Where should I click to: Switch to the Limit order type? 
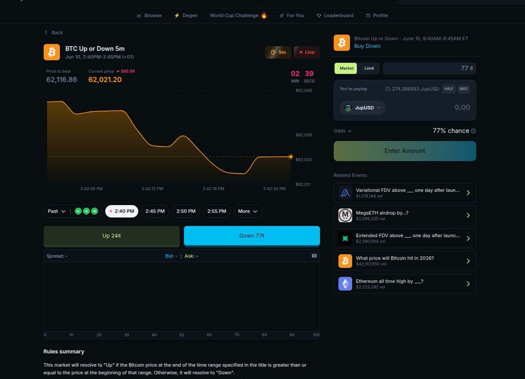pyautogui.click(x=369, y=68)
